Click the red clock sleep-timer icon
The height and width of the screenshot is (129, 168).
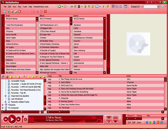(19, 11)
